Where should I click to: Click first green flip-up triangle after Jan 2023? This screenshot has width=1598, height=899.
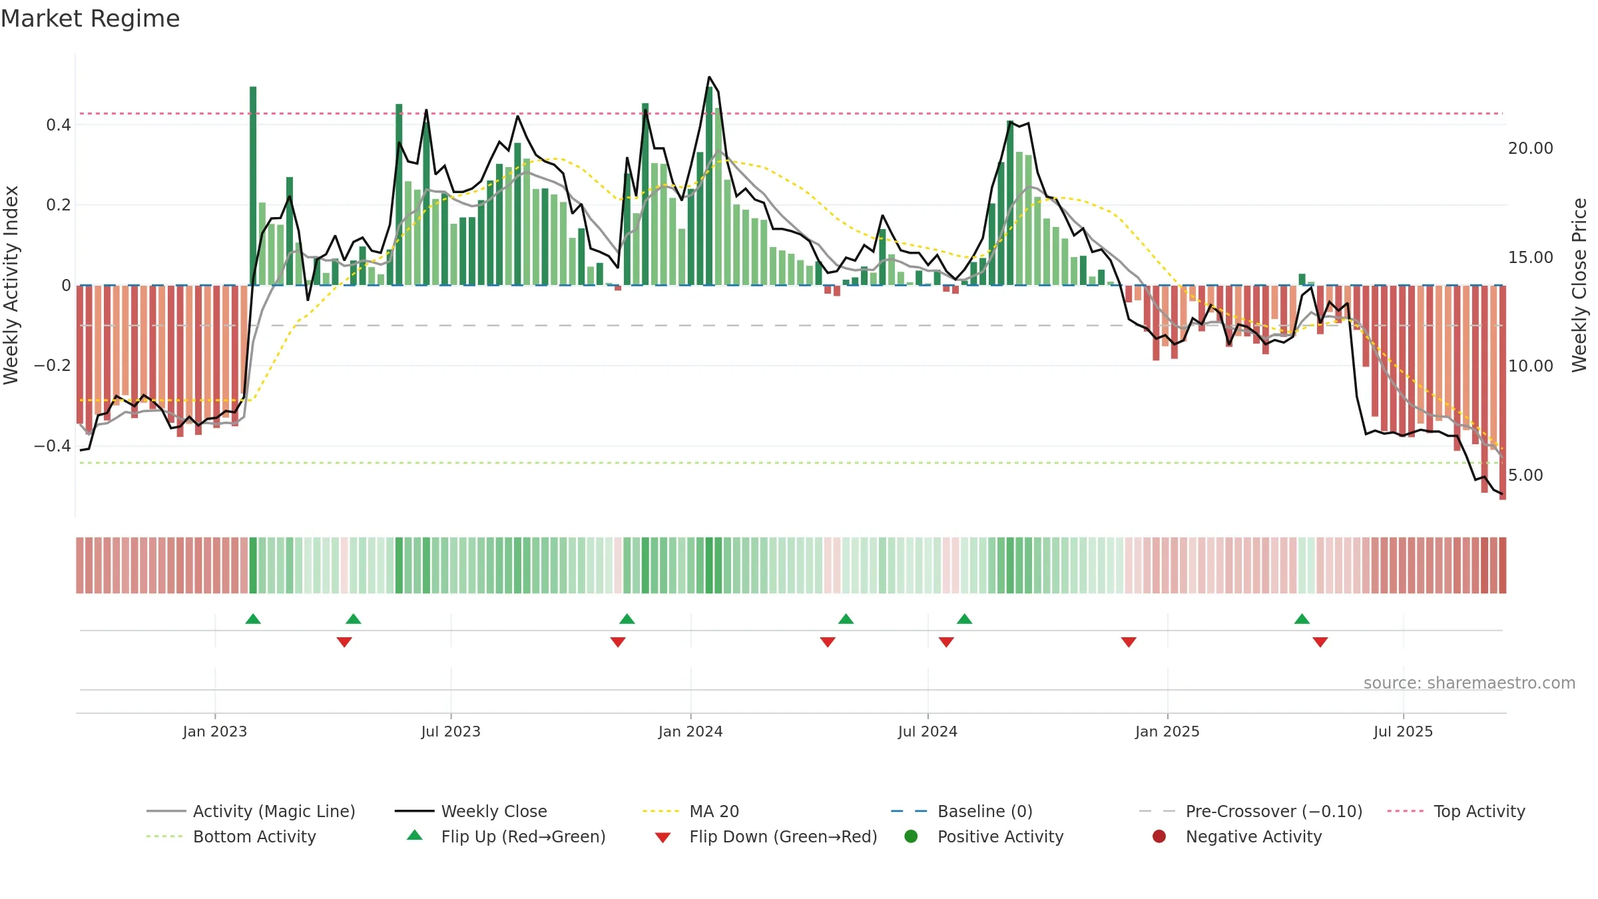click(253, 619)
